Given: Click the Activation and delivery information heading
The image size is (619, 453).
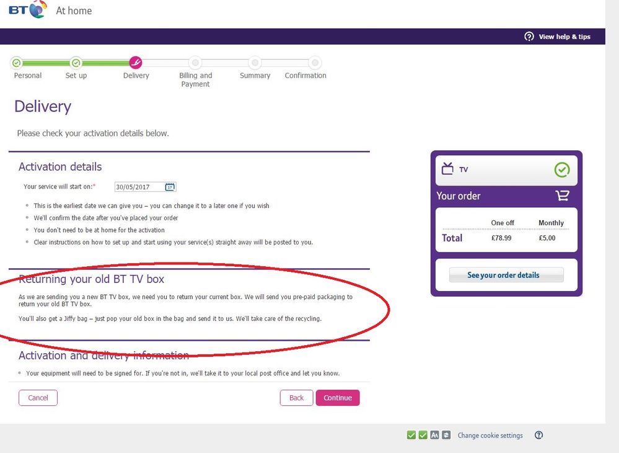Looking at the screenshot, I should pos(104,356).
